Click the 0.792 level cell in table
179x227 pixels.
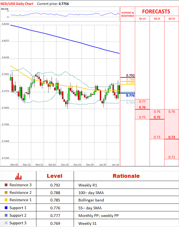55,185
